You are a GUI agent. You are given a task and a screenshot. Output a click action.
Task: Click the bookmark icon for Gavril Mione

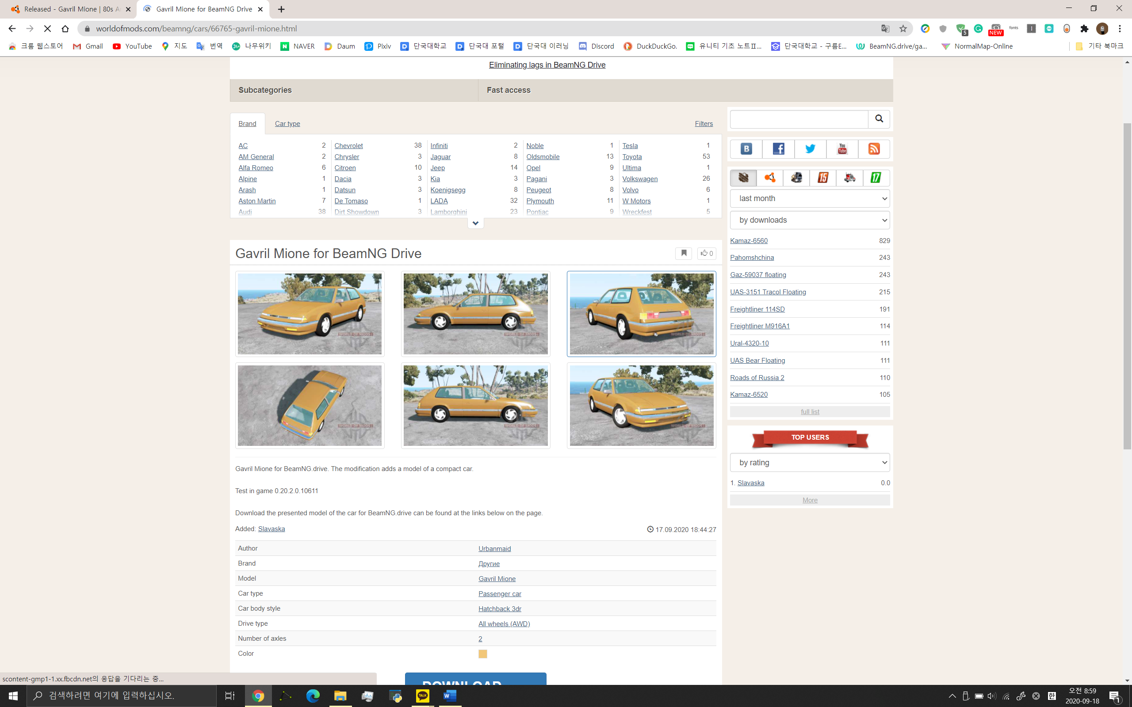tap(684, 253)
